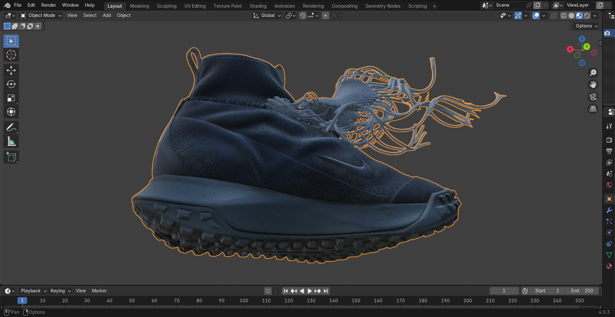
Task: Switch perspective/orthographic grid icon
Action: (x=593, y=109)
